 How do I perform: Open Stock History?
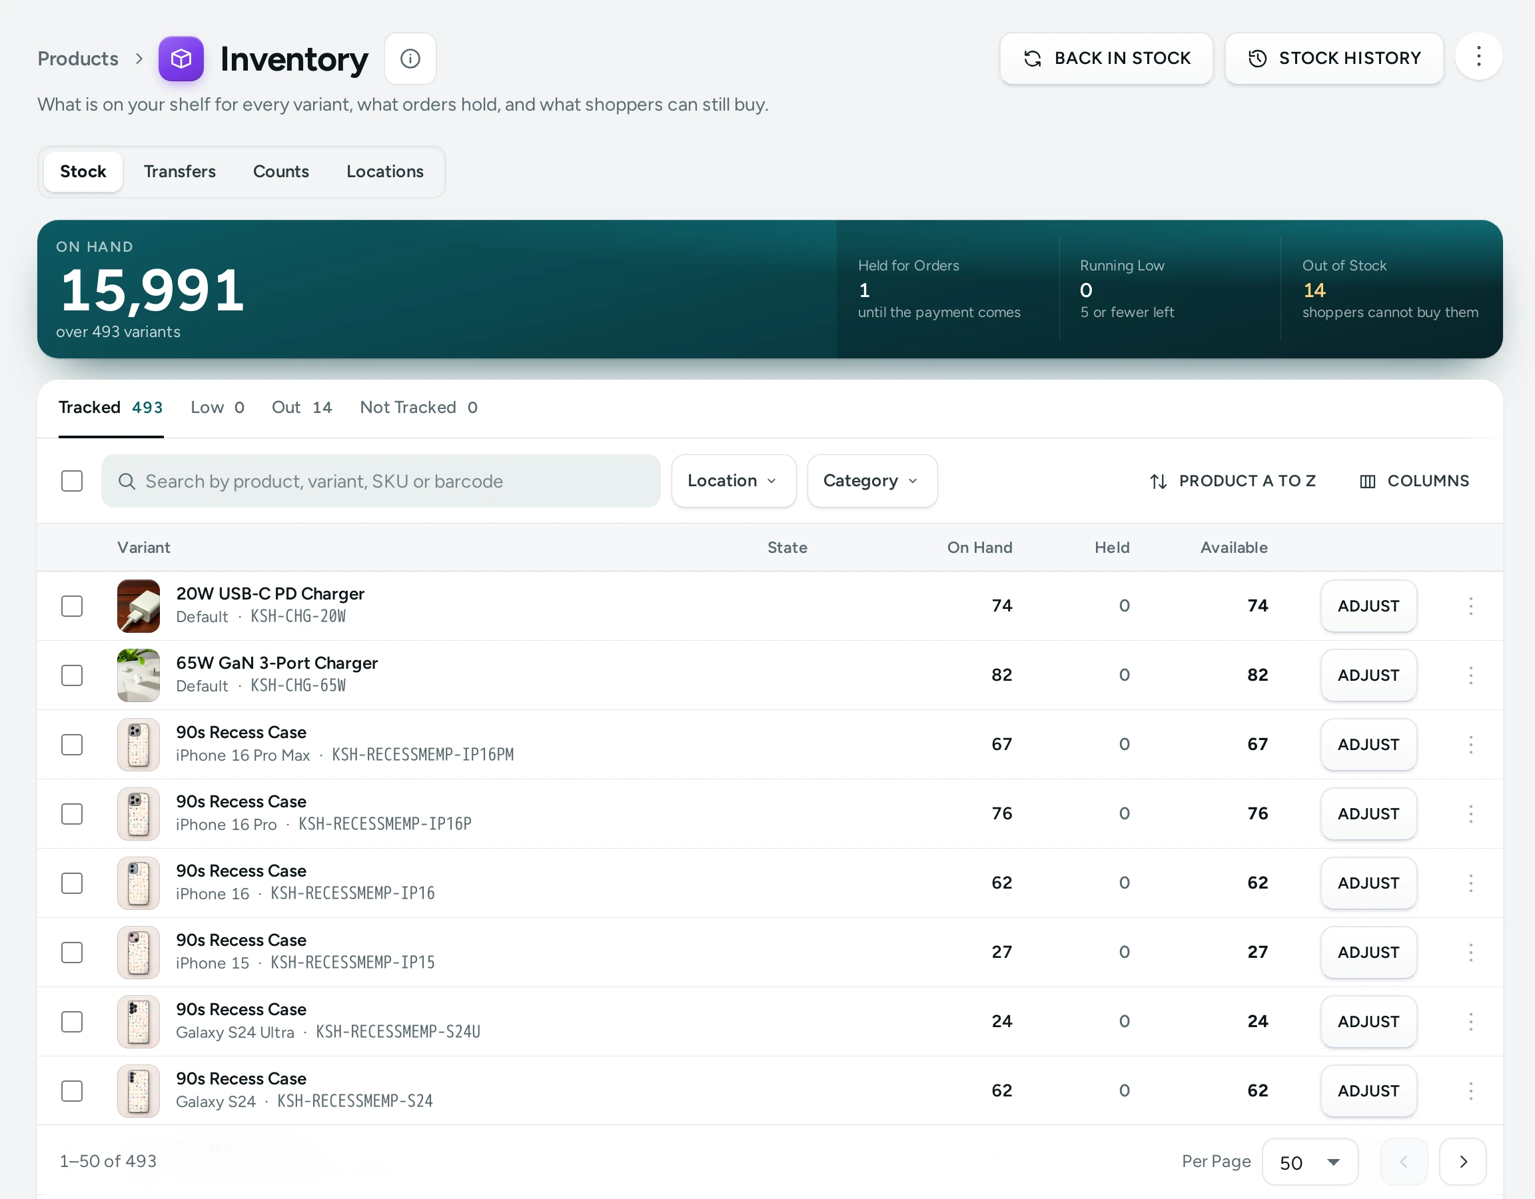click(x=1333, y=59)
